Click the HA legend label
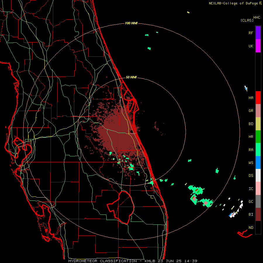This screenshot has width=263, height=263. tap(251, 98)
